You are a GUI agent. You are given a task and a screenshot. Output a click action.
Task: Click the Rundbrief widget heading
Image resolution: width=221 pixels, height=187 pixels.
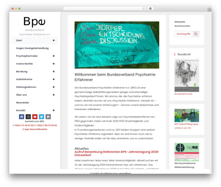(184, 54)
